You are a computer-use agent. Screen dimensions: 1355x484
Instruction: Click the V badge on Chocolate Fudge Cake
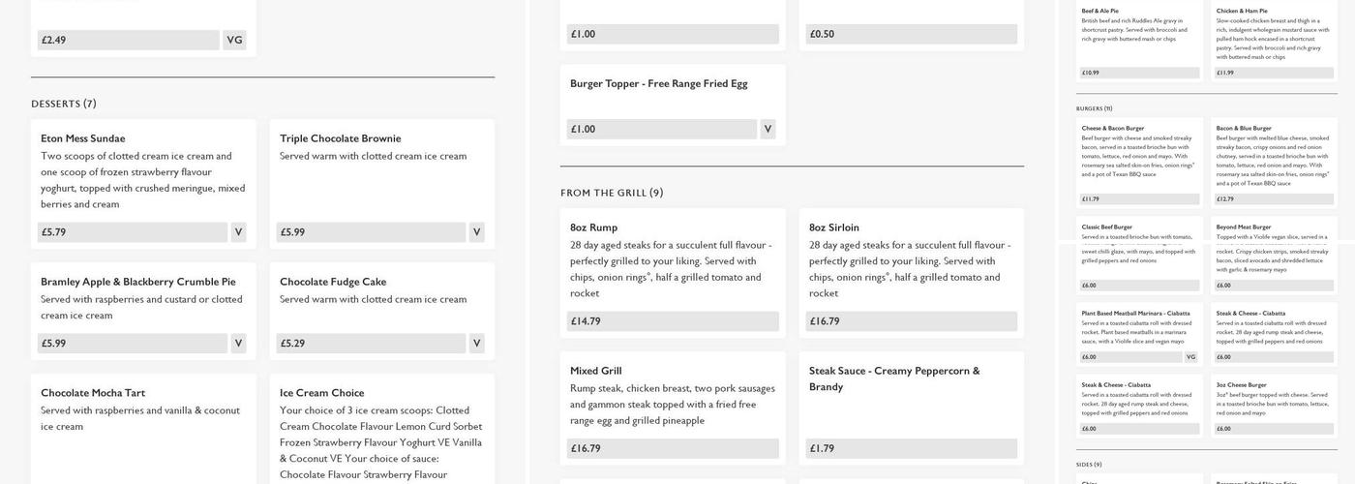coord(476,344)
